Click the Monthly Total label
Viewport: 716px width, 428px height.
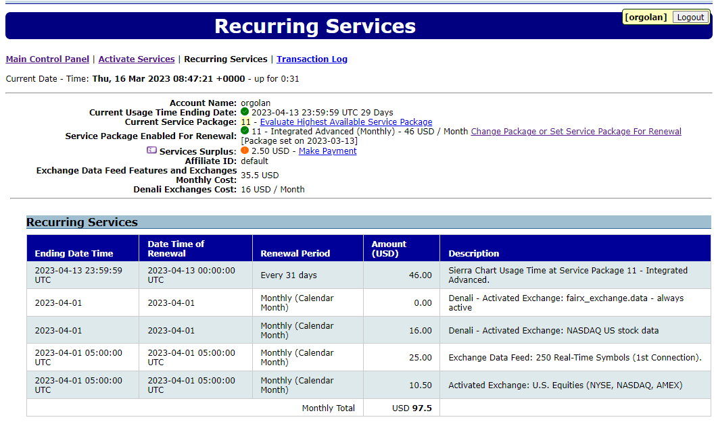click(329, 408)
